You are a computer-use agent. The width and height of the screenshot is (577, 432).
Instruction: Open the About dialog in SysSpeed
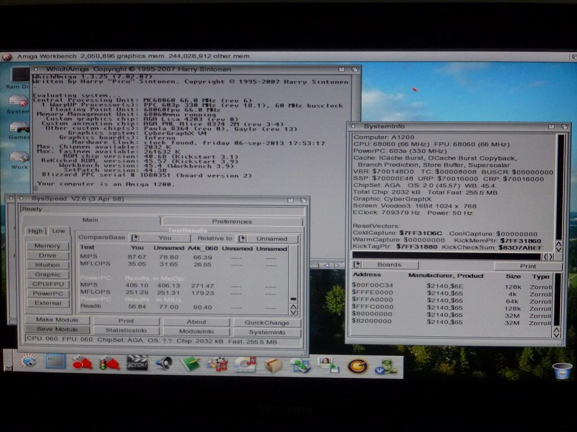click(x=196, y=322)
